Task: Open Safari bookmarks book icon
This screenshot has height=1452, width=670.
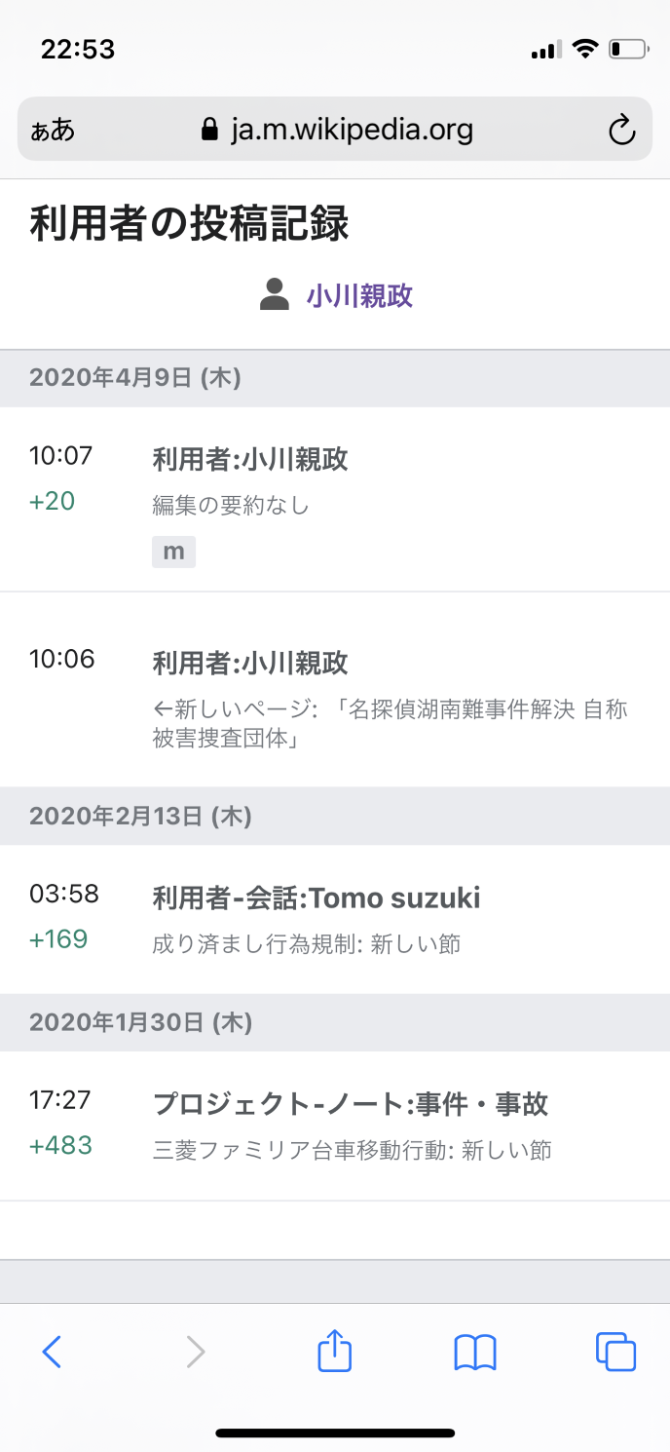Action: [475, 1352]
